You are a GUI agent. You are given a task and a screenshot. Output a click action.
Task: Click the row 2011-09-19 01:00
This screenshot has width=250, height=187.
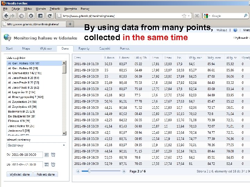pyautogui.click(x=161, y=64)
